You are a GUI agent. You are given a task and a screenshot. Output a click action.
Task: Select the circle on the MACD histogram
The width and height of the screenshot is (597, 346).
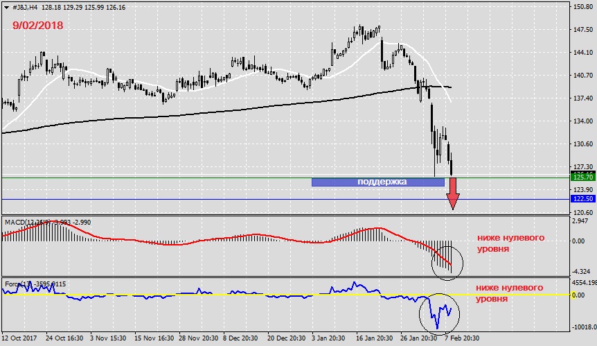click(444, 261)
